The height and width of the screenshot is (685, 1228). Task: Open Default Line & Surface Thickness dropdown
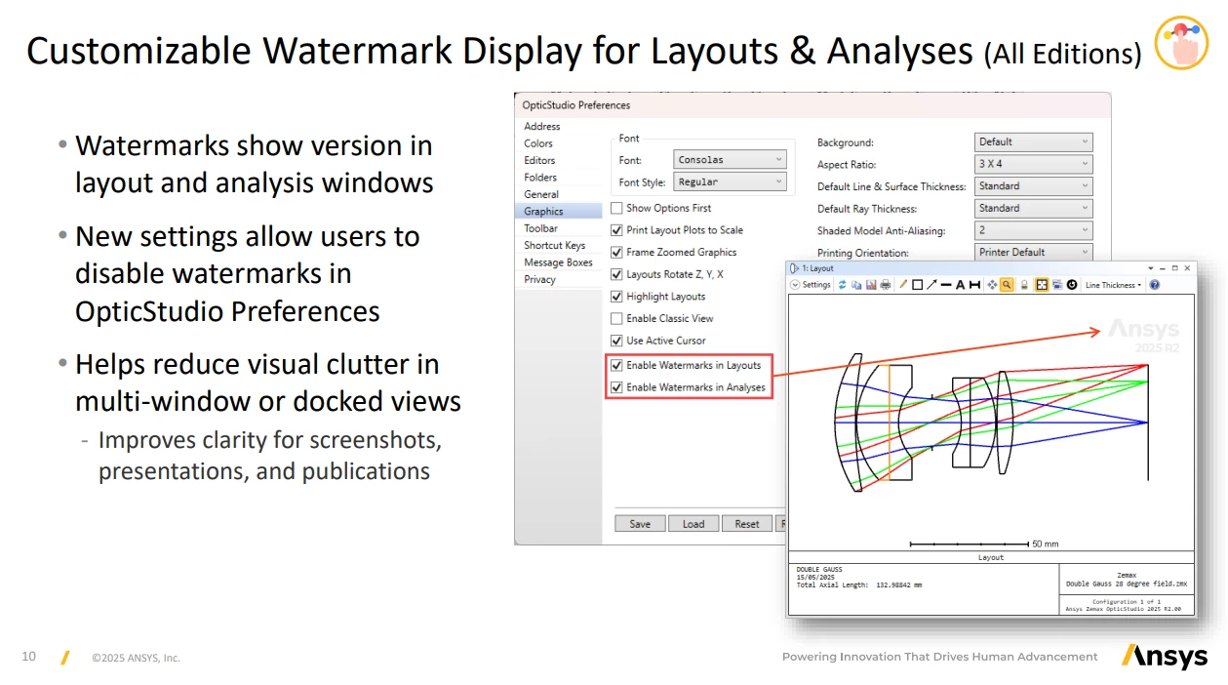(x=1034, y=186)
